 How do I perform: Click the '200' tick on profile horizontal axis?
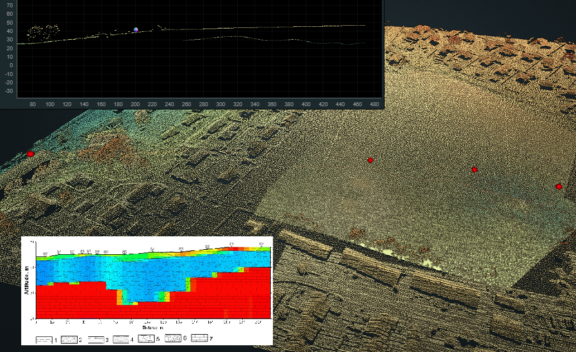135,104
